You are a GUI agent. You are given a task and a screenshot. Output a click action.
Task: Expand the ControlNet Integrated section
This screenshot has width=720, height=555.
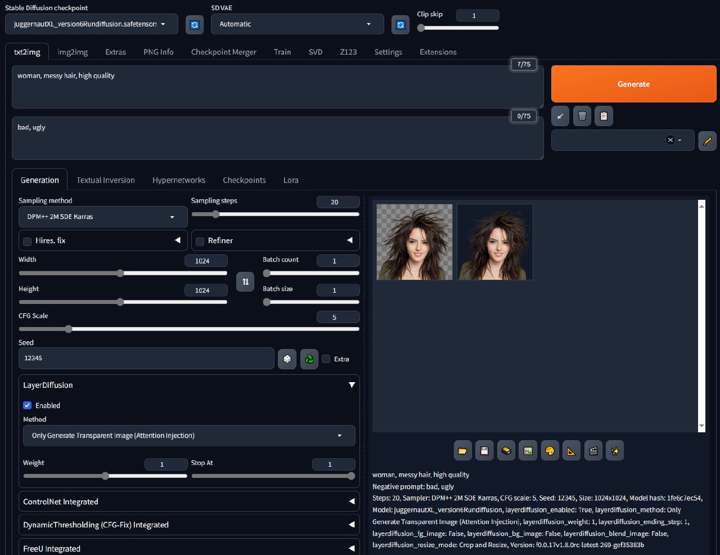188,502
